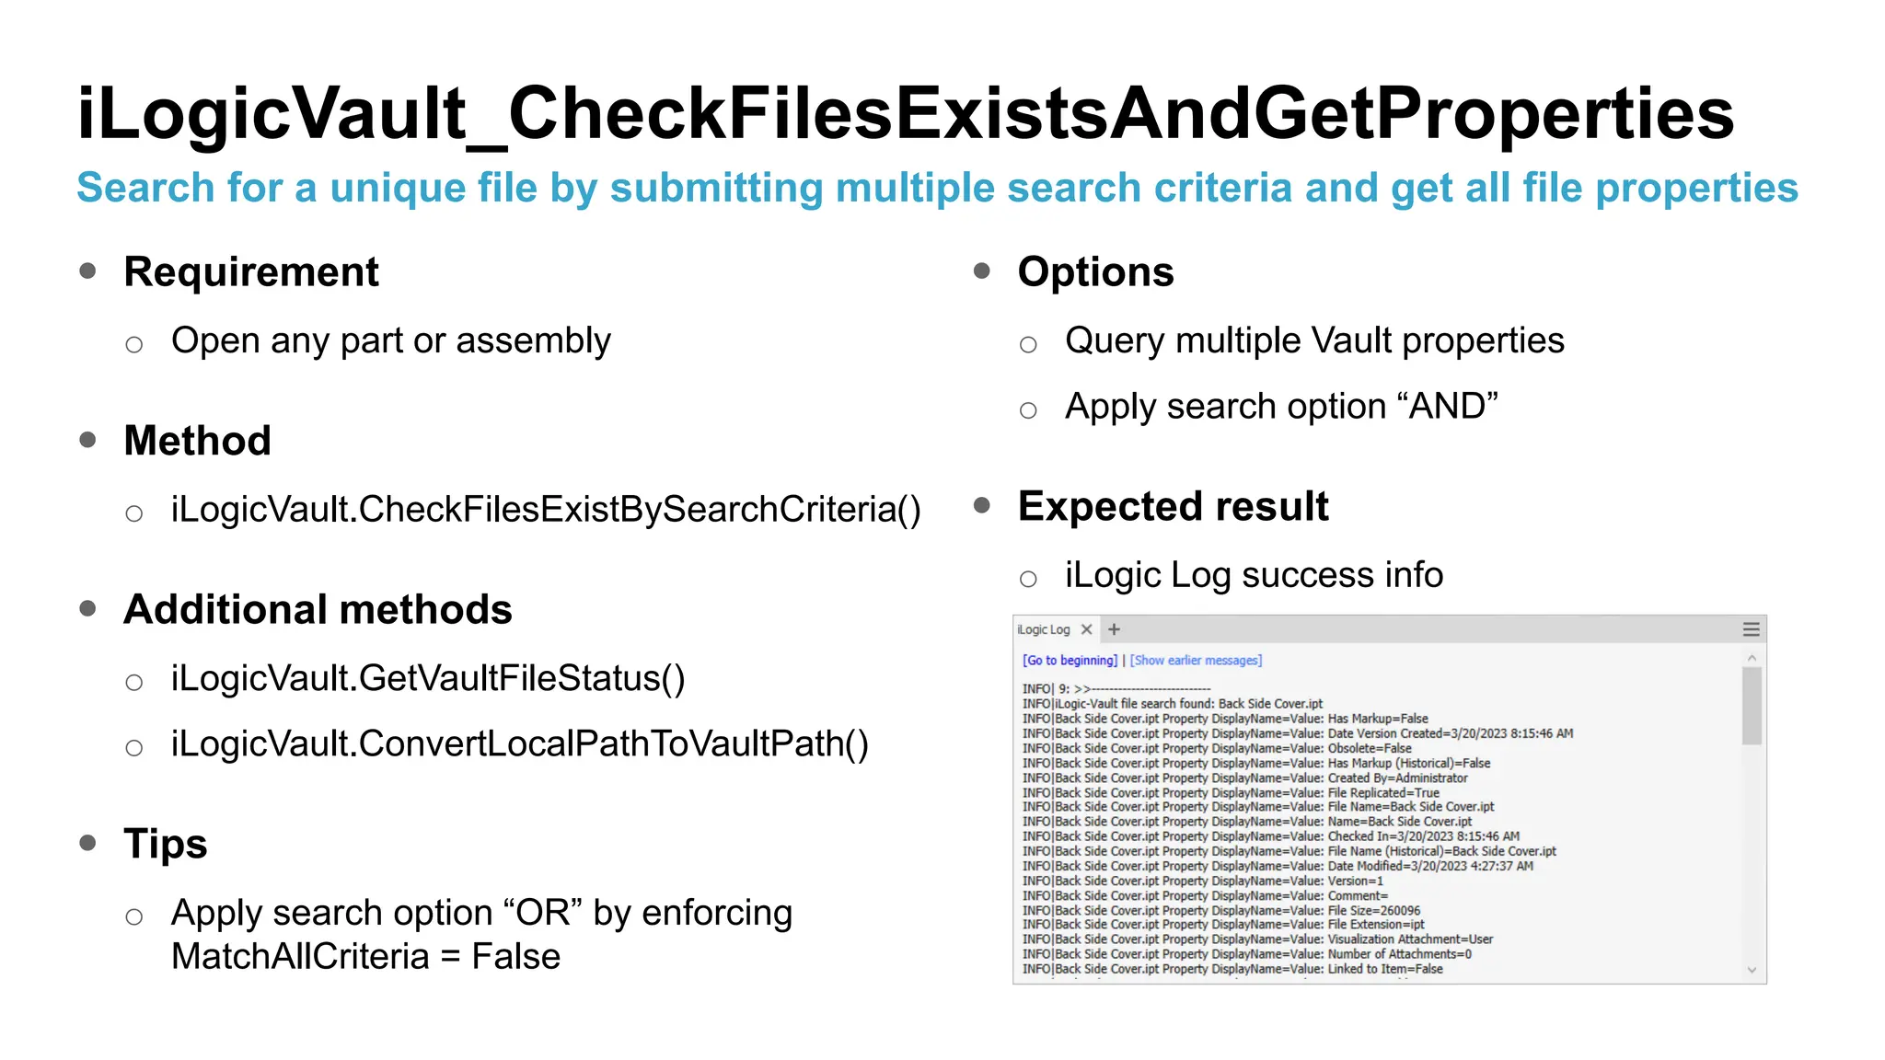
Task: Click the scrollbar down arrow in log panel
Action: pyautogui.click(x=1752, y=970)
